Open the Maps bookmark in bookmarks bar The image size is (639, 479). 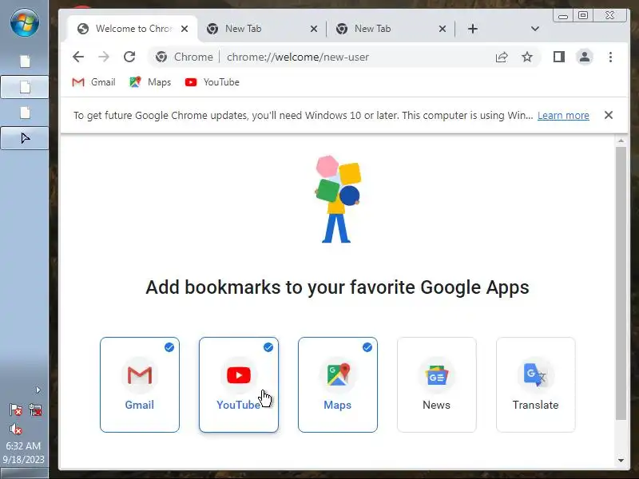pos(150,82)
